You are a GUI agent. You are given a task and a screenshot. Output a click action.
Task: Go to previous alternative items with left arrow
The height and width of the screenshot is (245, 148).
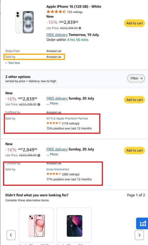[x=11, y=235]
